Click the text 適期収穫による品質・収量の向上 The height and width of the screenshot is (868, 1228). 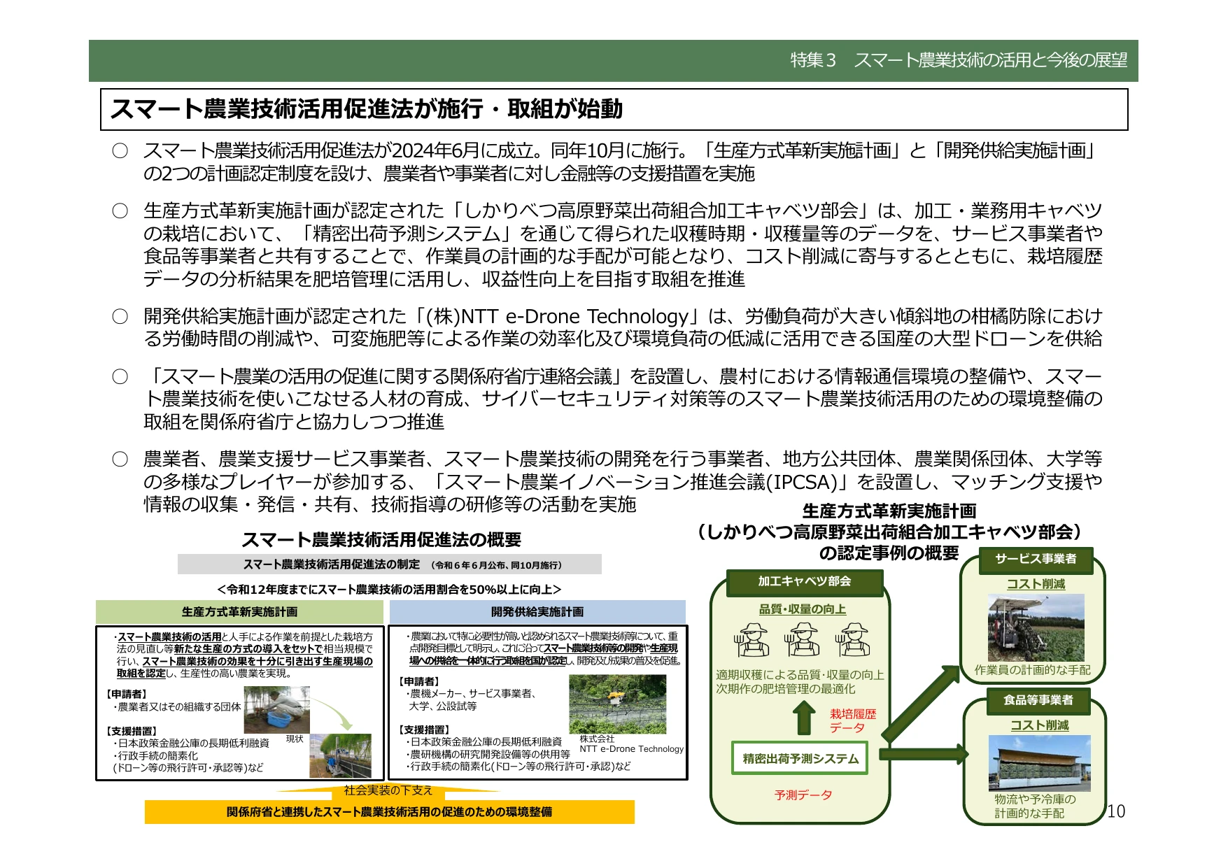[x=800, y=675]
